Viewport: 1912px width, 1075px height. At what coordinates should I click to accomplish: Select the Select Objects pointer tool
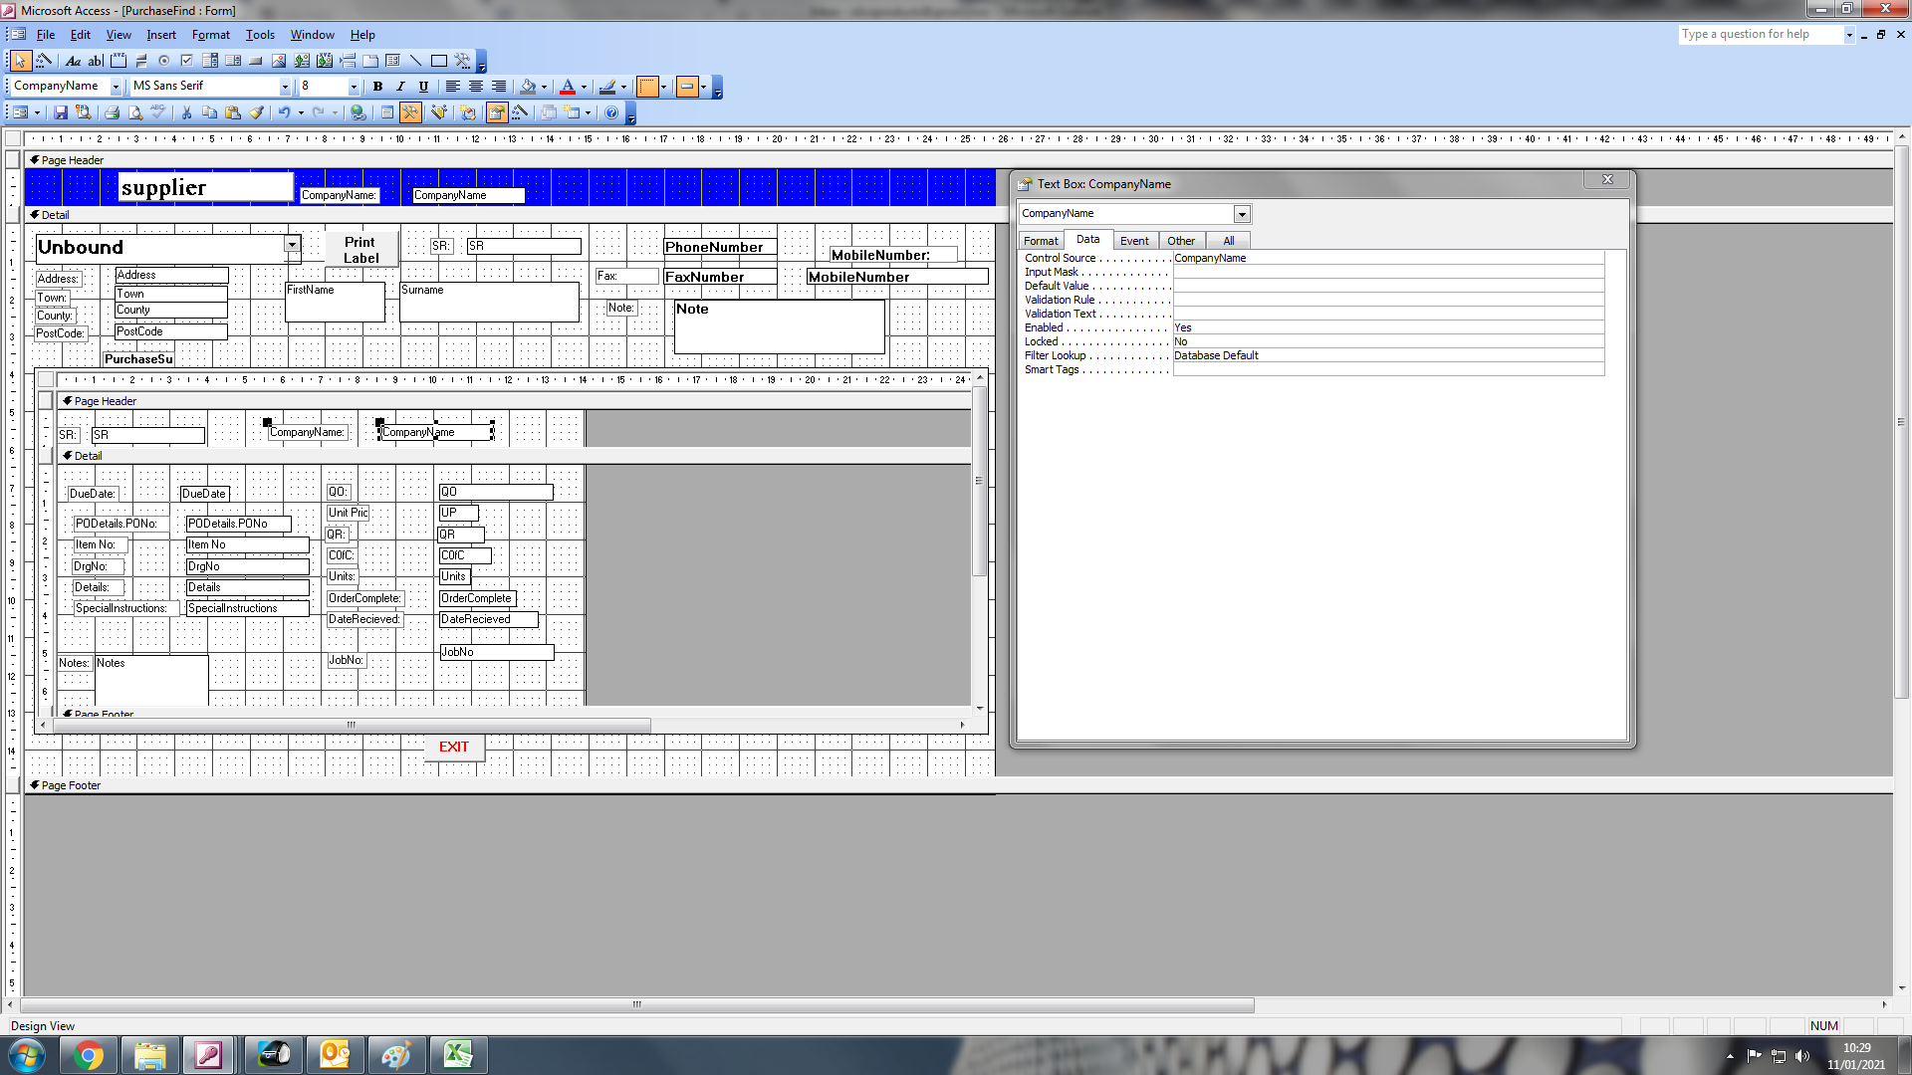[20, 61]
